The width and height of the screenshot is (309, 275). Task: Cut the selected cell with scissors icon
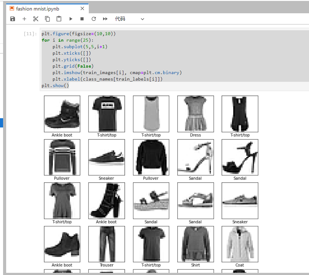tap(36, 19)
